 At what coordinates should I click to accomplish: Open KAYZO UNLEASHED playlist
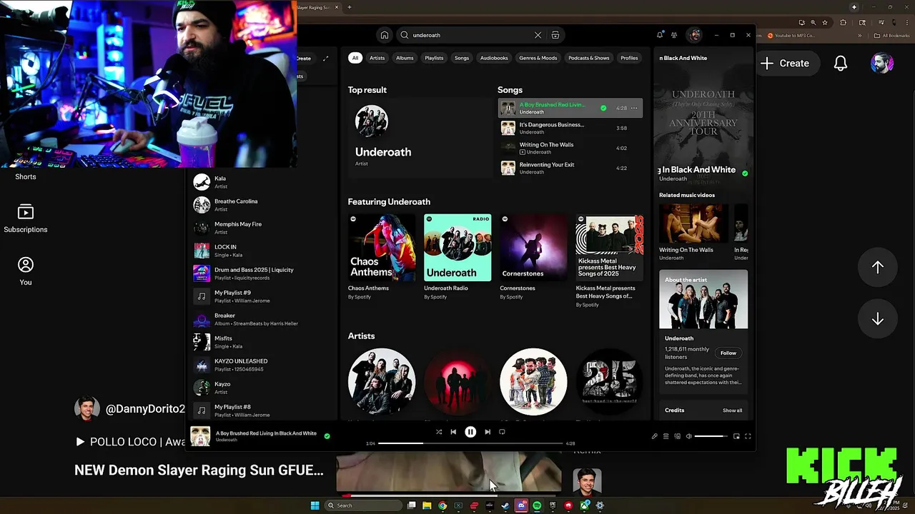point(262,365)
